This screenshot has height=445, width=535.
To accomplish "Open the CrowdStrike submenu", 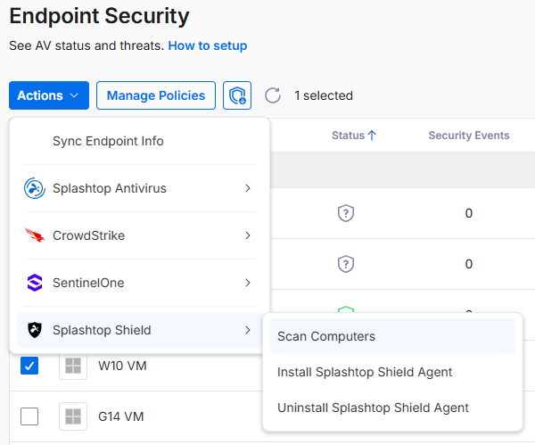I will coord(140,235).
